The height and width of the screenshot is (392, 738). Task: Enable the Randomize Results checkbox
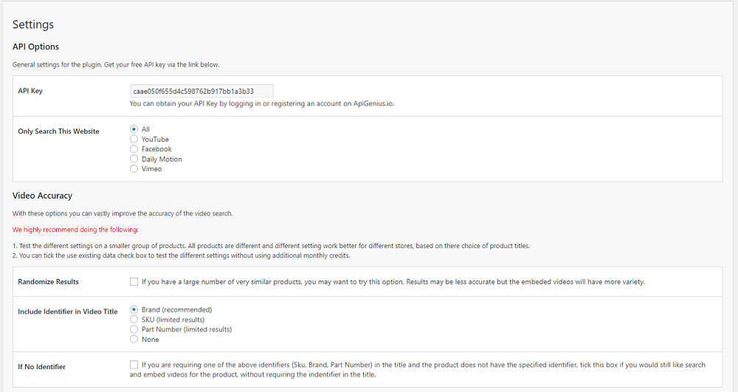(134, 281)
